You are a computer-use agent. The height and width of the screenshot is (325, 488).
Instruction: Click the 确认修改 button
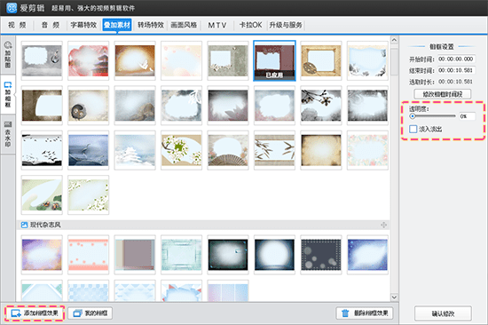(x=443, y=313)
